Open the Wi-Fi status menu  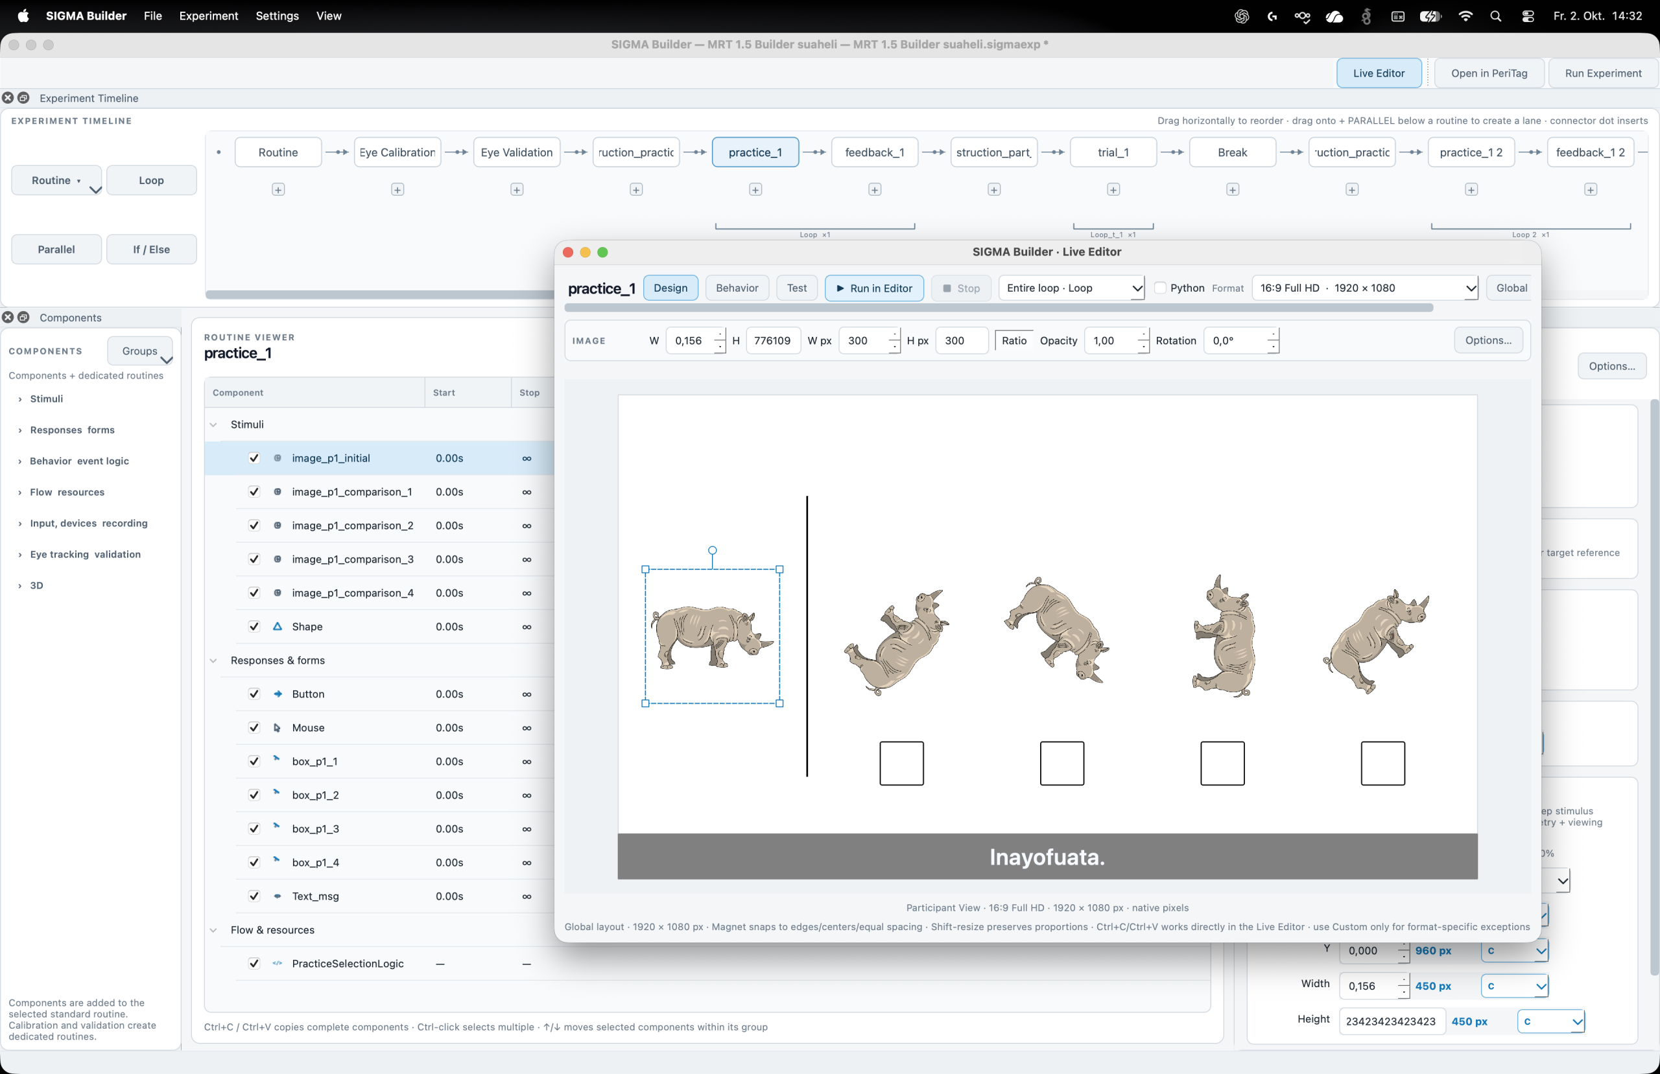[1465, 16]
